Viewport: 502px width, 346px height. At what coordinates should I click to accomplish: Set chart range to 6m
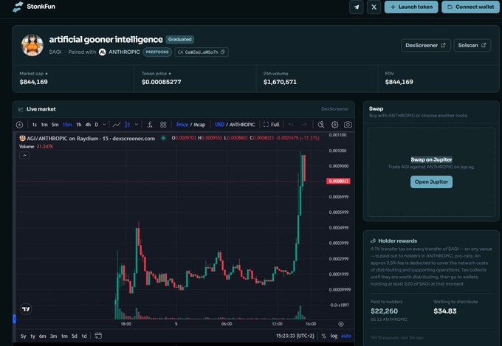[43, 336]
